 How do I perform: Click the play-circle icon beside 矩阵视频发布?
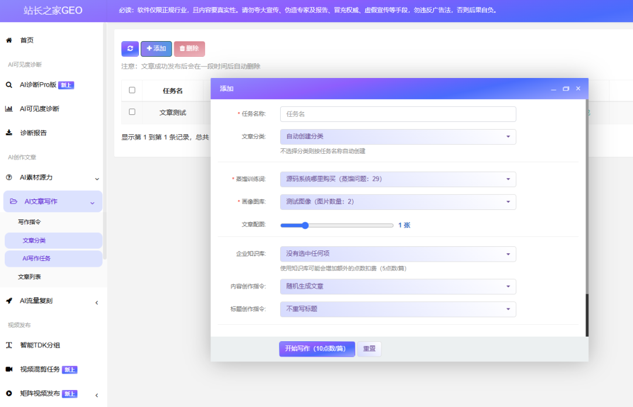point(9,394)
